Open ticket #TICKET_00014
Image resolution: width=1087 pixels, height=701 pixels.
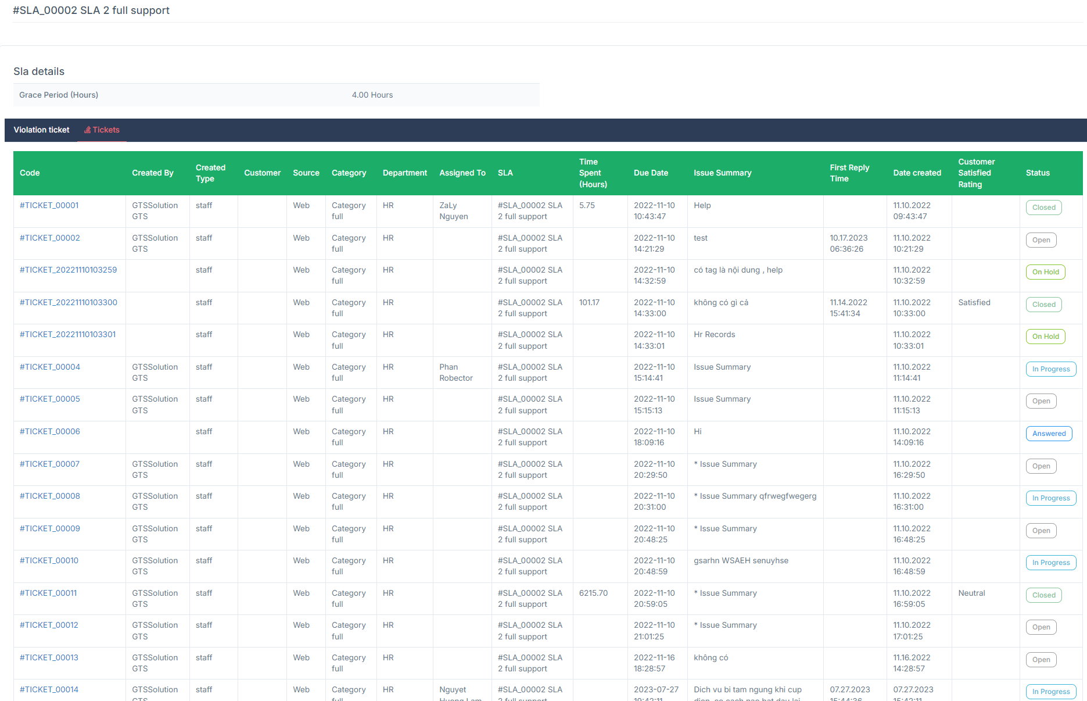coord(49,689)
